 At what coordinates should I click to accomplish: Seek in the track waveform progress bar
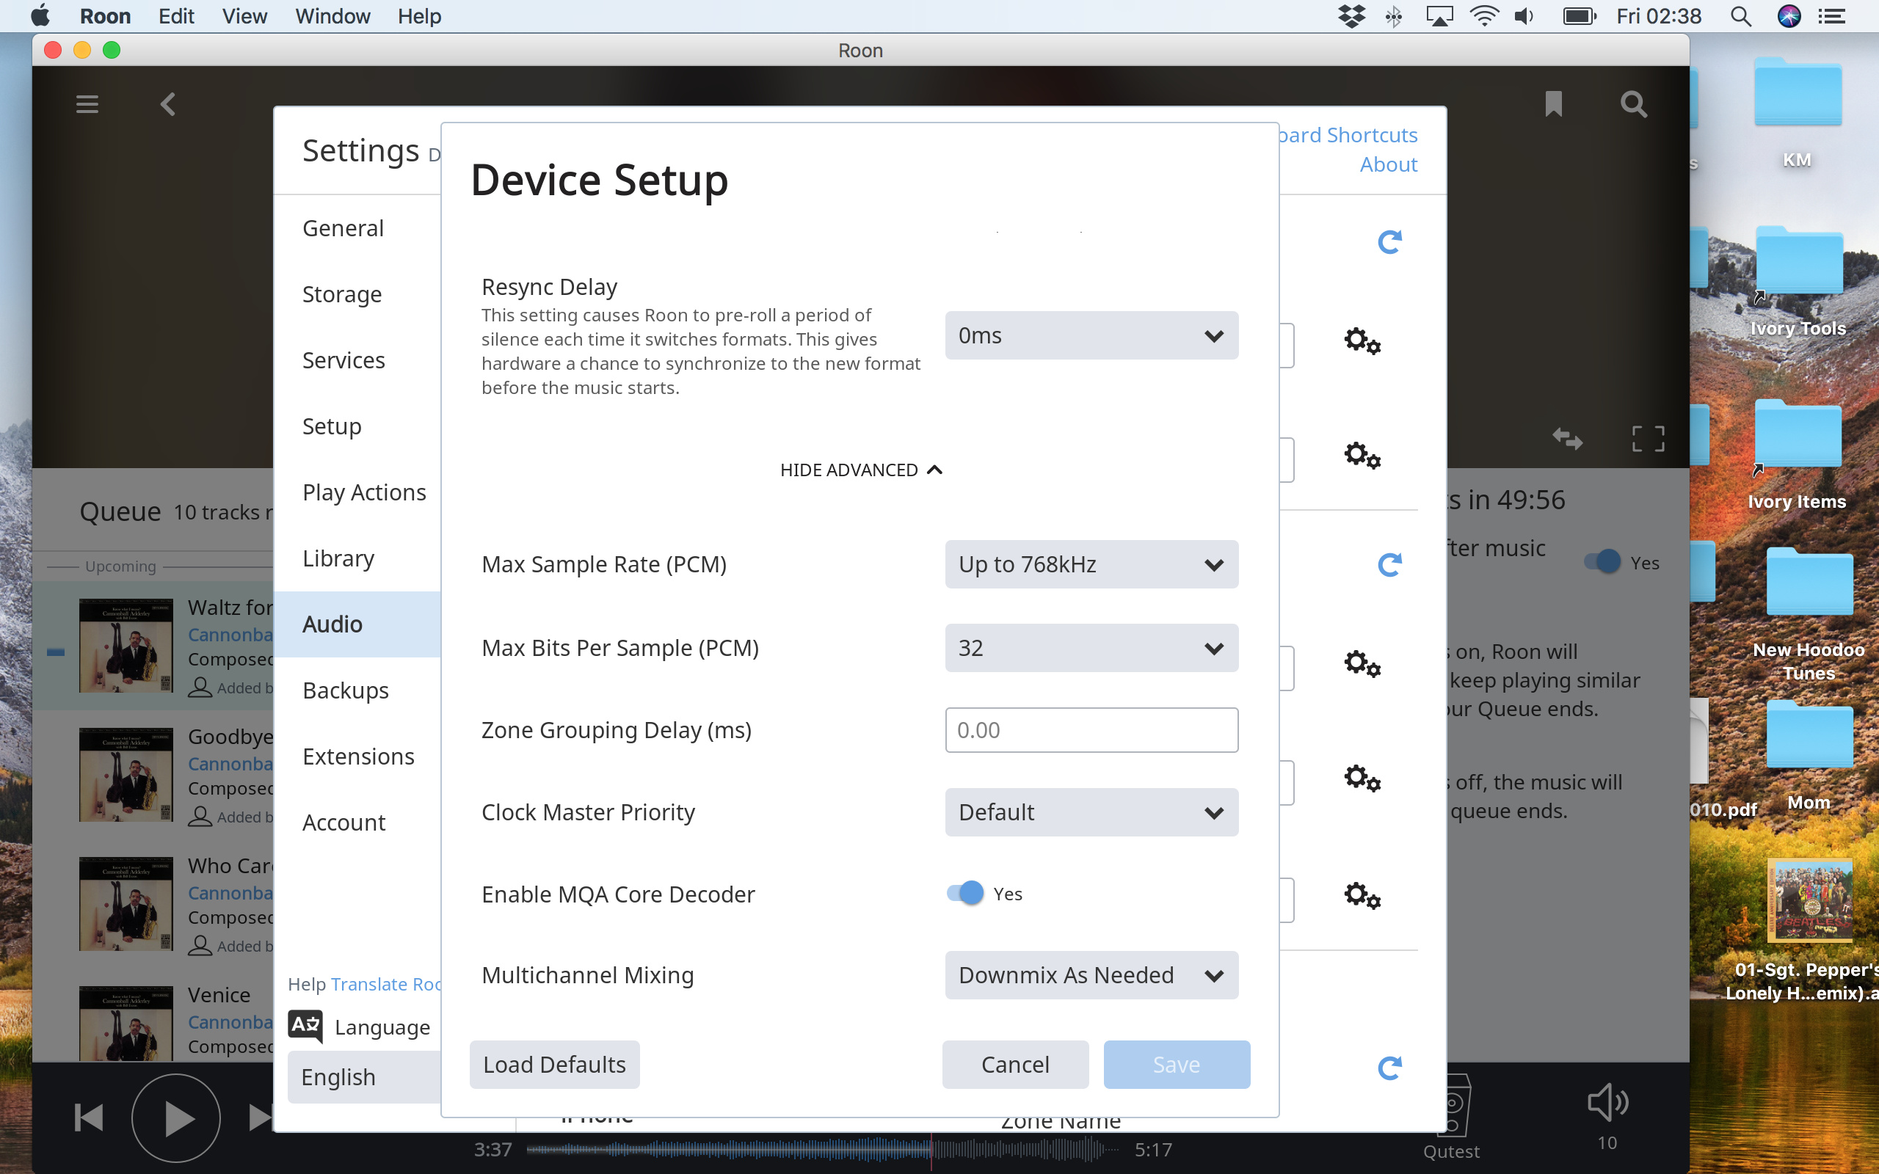click(823, 1149)
